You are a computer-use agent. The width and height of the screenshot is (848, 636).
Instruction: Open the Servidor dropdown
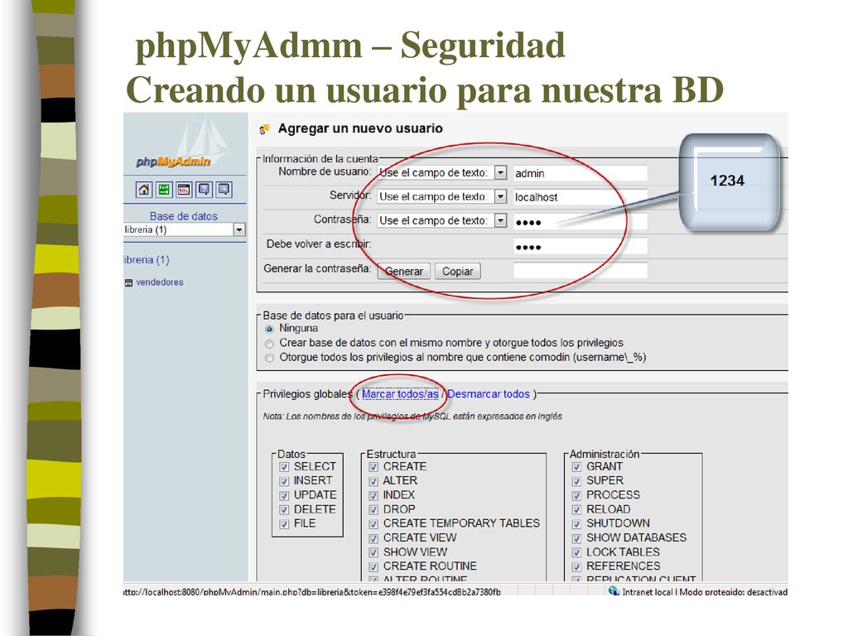click(x=442, y=196)
